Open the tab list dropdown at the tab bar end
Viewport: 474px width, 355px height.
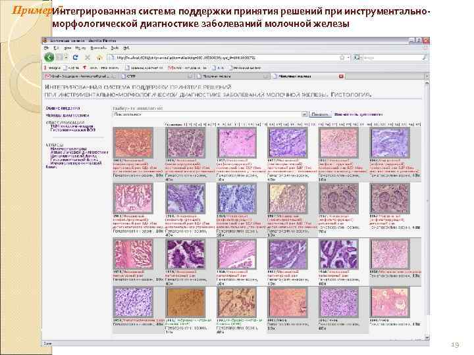(427, 76)
